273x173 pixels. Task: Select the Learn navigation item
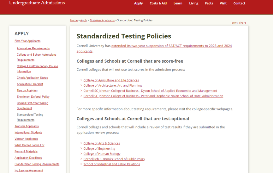178,3
